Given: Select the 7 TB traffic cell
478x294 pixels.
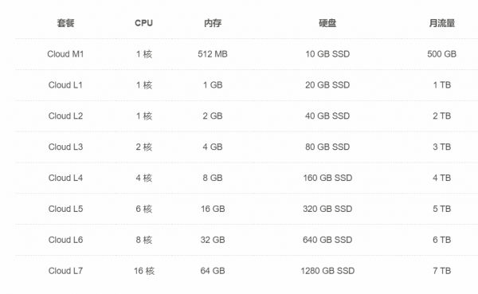Looking at the screenshot, I should click(x=441, y=271).
